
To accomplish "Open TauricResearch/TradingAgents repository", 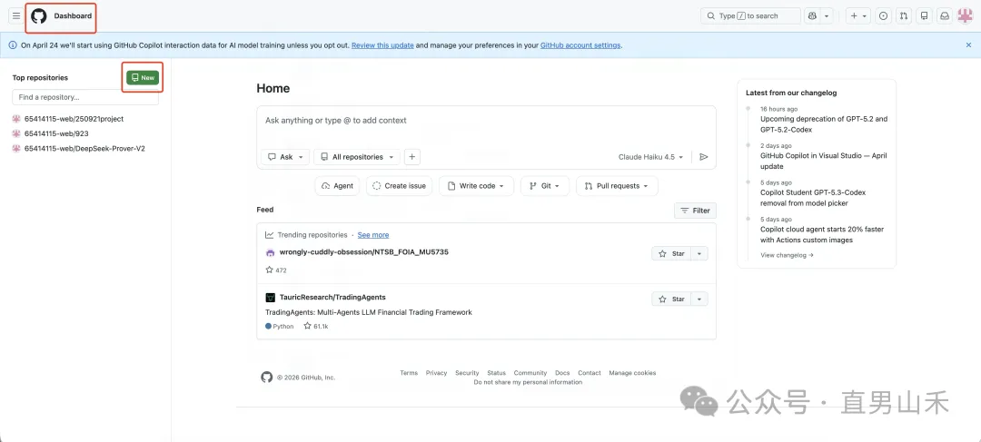I will [332, 297].
